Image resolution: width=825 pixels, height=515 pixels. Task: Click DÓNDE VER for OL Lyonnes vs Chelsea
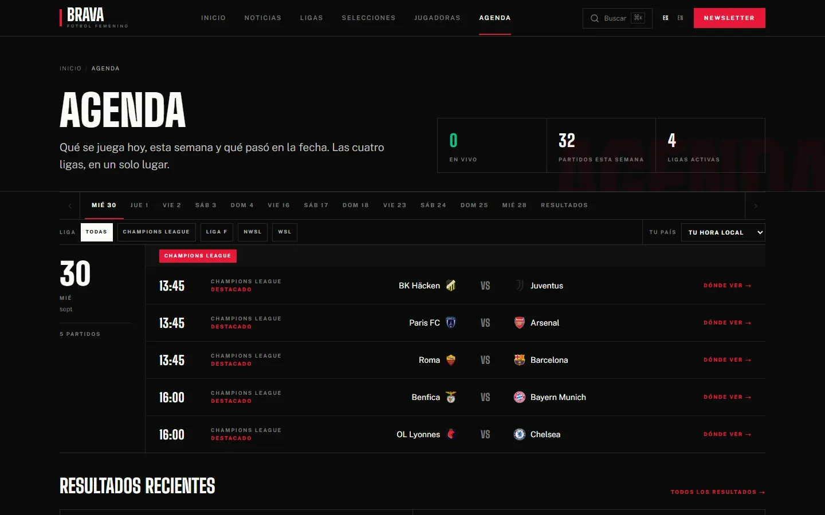pos(728,434)
